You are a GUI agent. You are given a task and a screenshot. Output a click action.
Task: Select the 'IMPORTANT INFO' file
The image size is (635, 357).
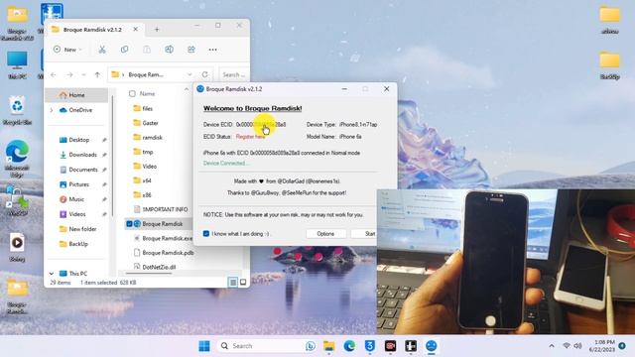click(x=165, y=209)
